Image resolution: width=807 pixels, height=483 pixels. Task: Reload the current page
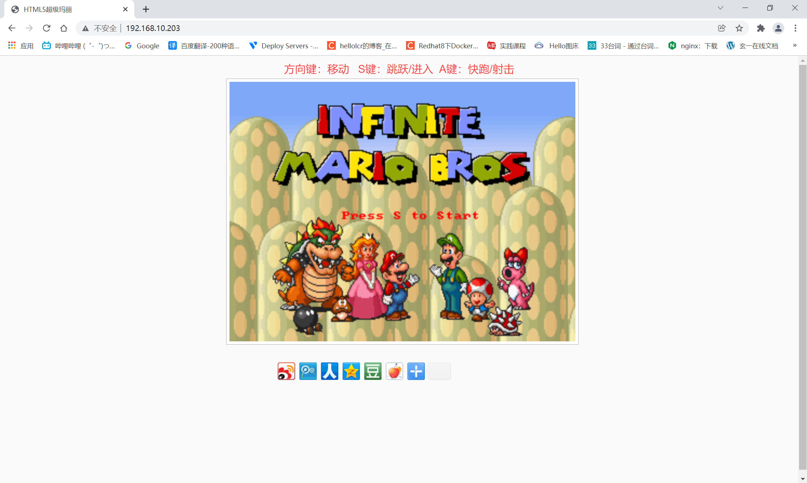[46, 28]
